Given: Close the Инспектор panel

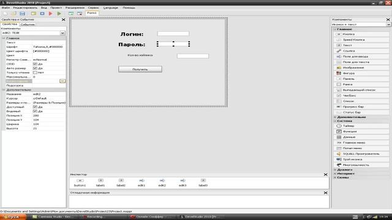Looking at the screenshot, I should coord(325,175).
